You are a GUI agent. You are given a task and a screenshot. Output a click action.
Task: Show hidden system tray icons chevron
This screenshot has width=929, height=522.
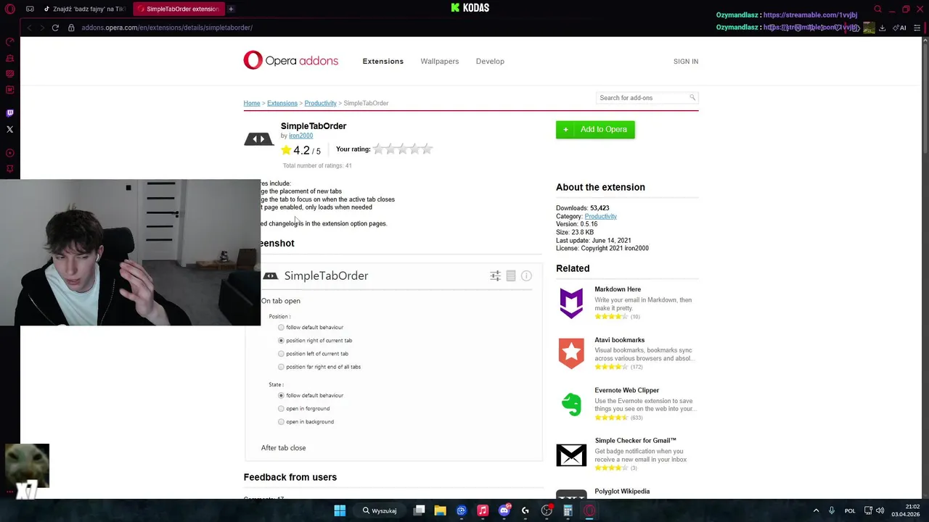(x=816, y=510)
